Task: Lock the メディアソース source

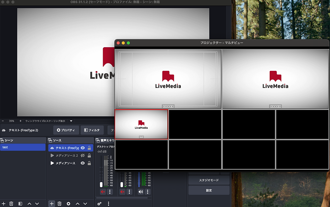Action: 89,163
